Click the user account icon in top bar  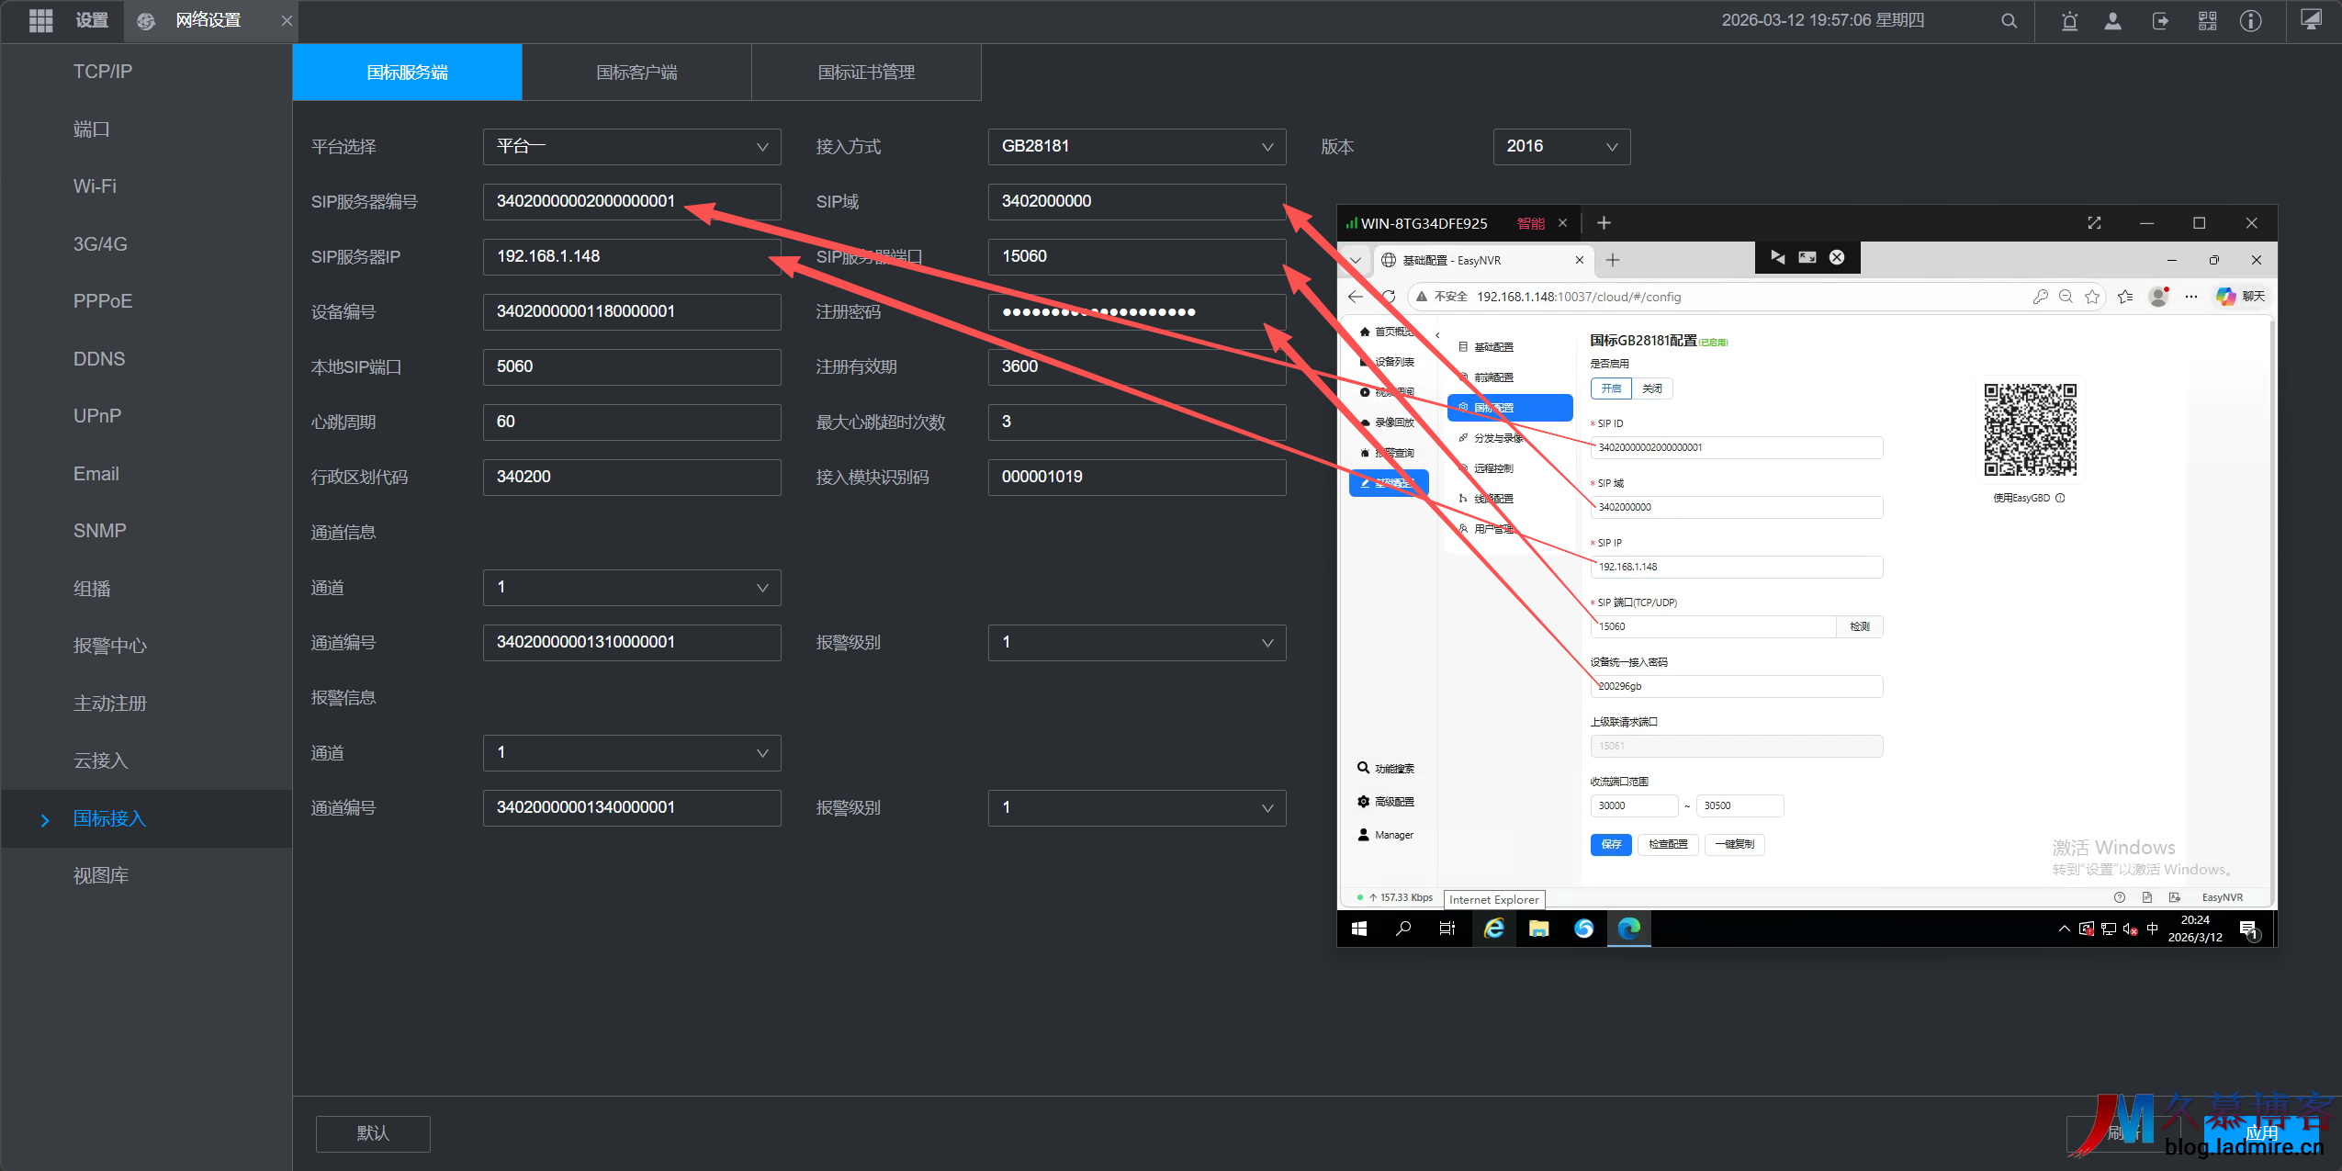(2113, 21)
